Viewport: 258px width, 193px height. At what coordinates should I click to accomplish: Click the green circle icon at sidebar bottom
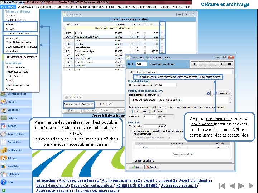point(4,190)
